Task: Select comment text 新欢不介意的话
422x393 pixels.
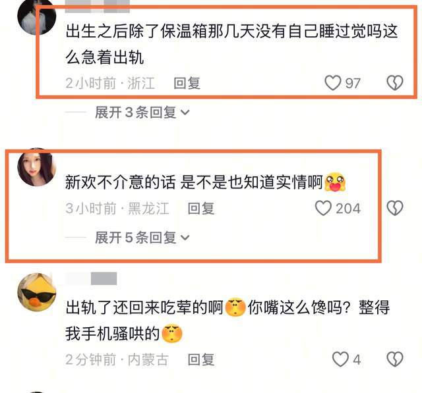Action: pyautogui.click(x=120, y=182)
